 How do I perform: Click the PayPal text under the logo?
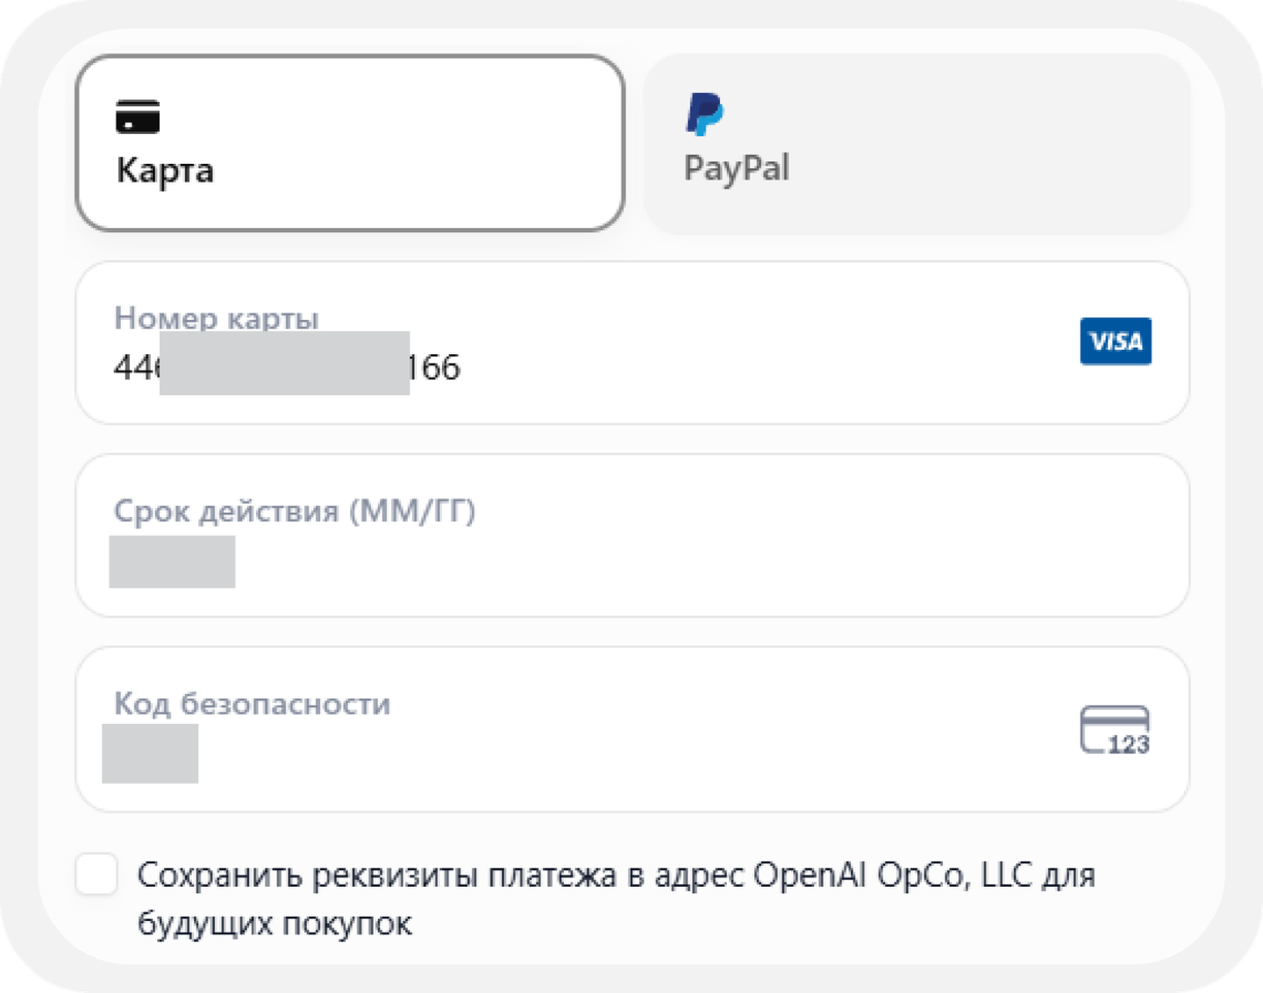737,167
